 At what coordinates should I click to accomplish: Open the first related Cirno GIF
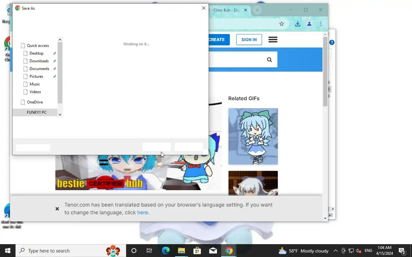coord(253,136)
